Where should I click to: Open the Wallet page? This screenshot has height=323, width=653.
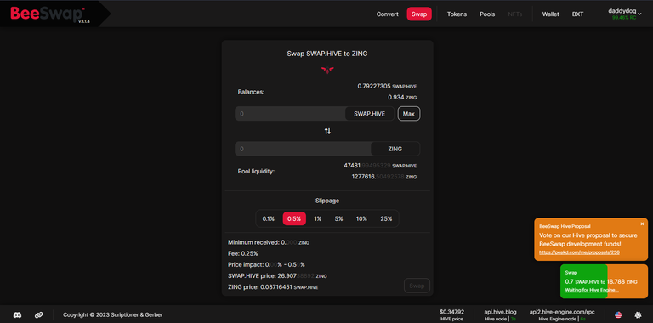click(x=551, y=14)
